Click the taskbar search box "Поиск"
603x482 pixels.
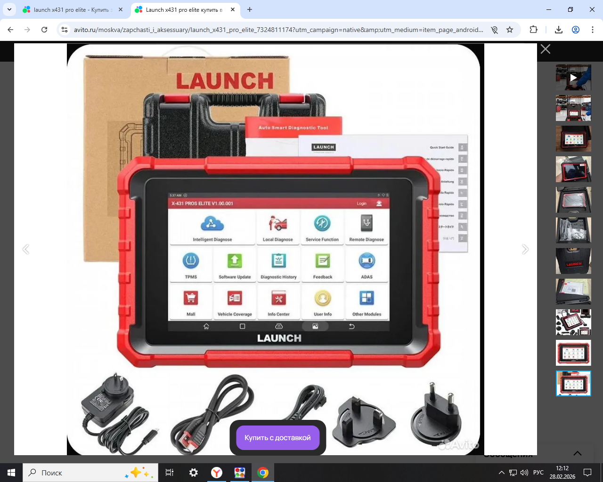(x=90, y=473)
